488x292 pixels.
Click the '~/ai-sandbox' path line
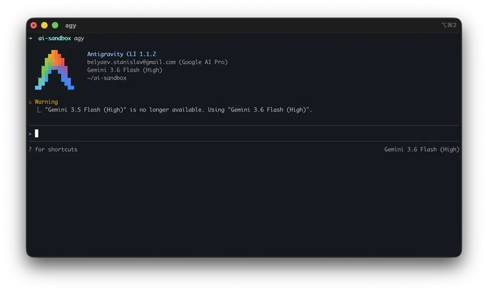107,78
